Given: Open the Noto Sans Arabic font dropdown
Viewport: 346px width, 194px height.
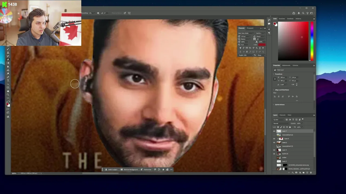Looking at the screenshot, I should pyautogui.click(x=246, y=33).
